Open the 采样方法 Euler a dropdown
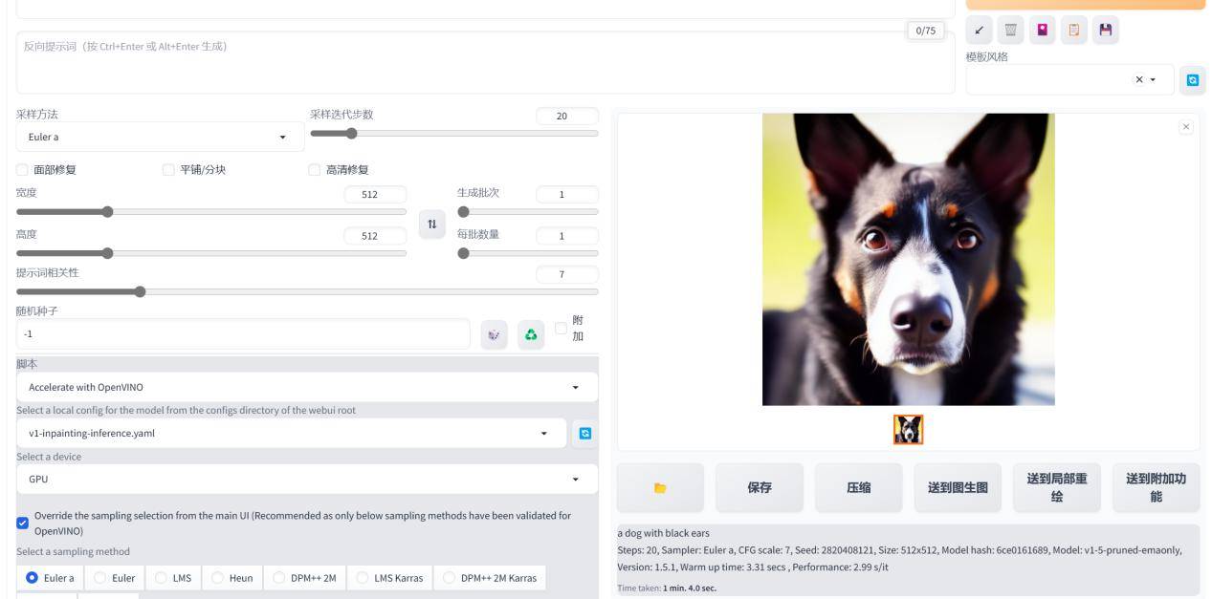Screen dimensions: 1212x599 coord(160,137)
